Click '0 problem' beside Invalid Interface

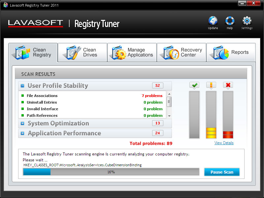point(153,109)
